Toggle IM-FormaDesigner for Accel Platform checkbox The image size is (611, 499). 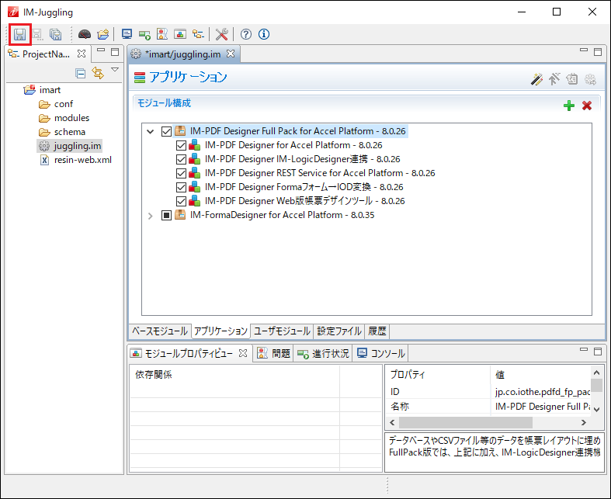(167, 215)
